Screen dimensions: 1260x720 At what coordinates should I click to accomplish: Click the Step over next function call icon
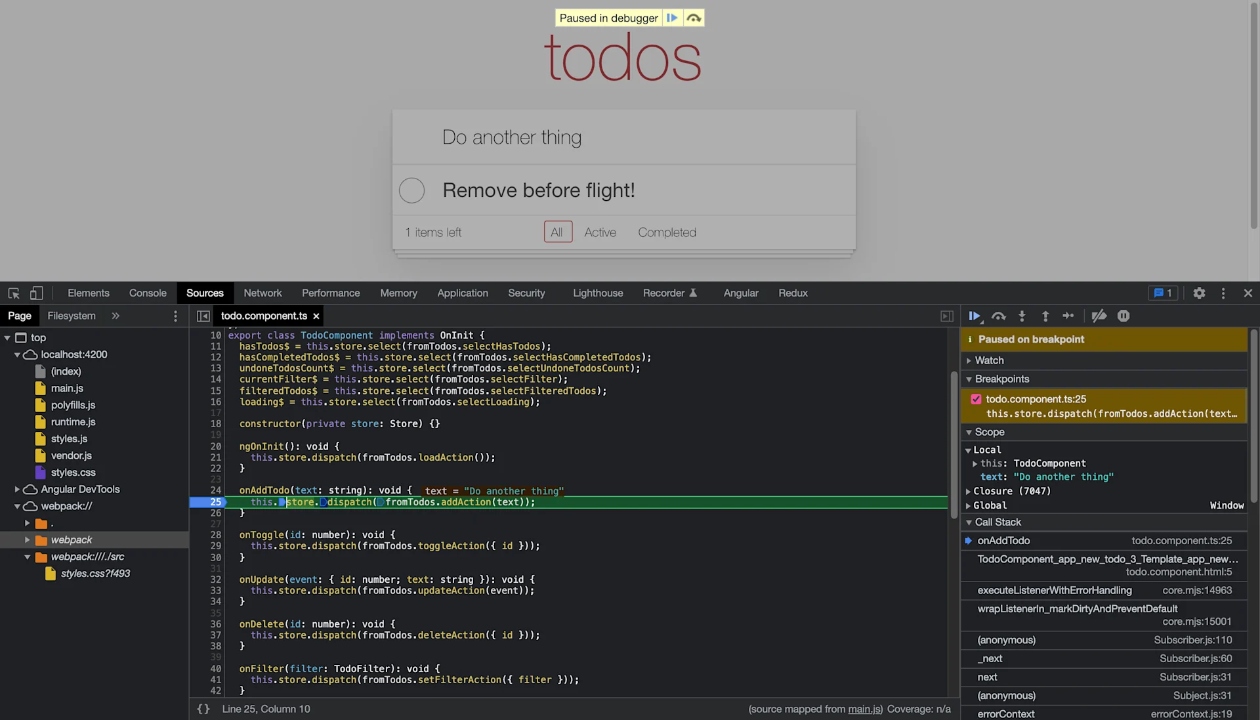tap(998, 316)
